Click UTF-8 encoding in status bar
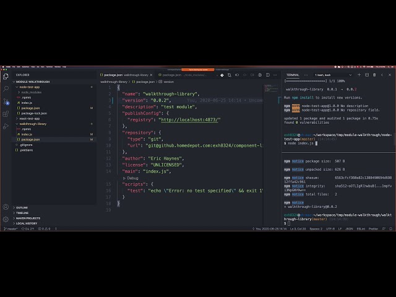Image resolution: width=396 pixels, height=297 pixels. pos(330,229)
